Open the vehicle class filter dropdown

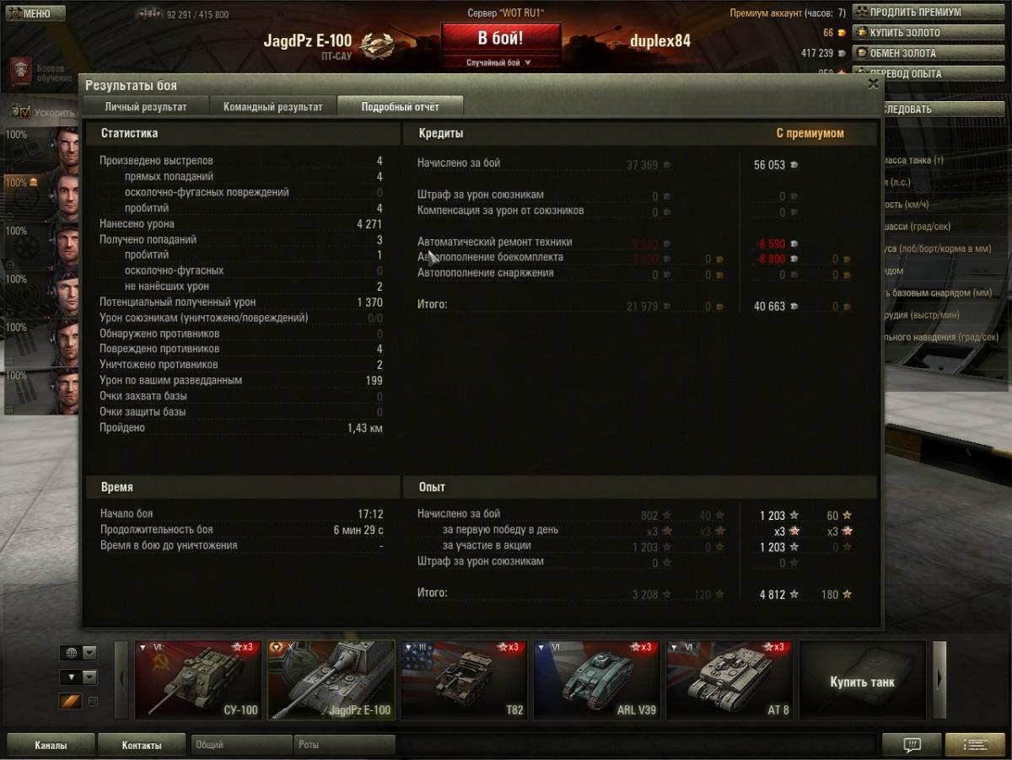[x=78, y=677]
